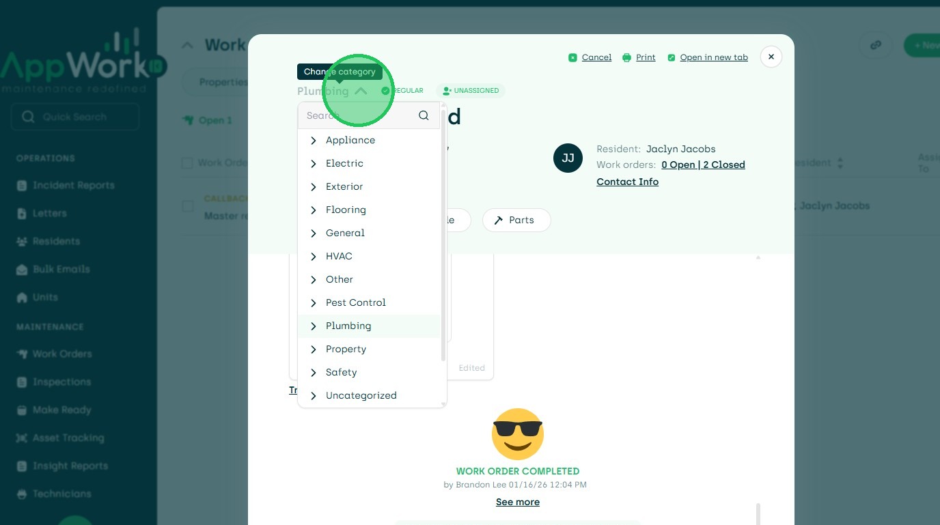The height and width of the screenshot is (525, 940).
Task: Click the Incident Reports sidebar icon
Action: (21, 186)
